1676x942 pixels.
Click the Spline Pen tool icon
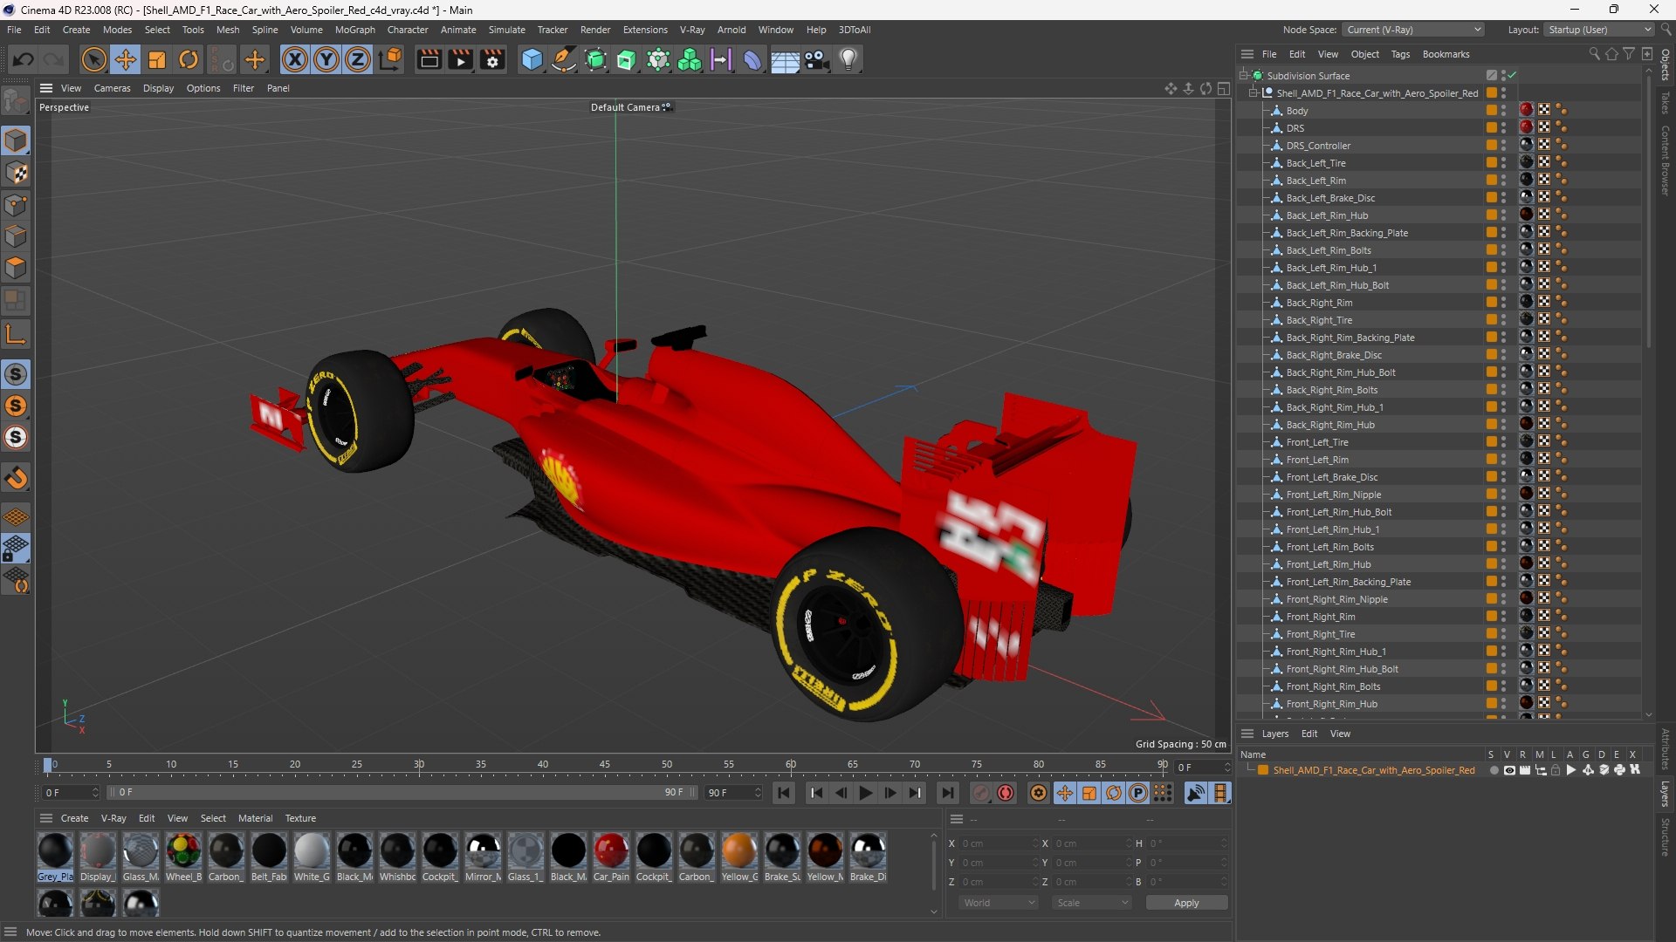pos(564,59)
